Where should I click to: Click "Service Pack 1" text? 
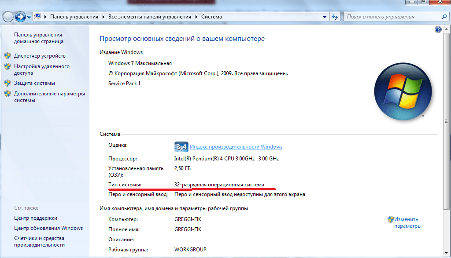(124, 84)
